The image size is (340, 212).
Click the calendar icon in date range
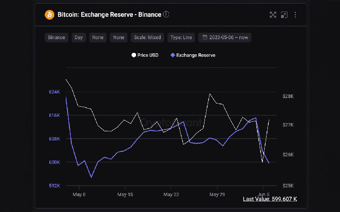(205, 37)
